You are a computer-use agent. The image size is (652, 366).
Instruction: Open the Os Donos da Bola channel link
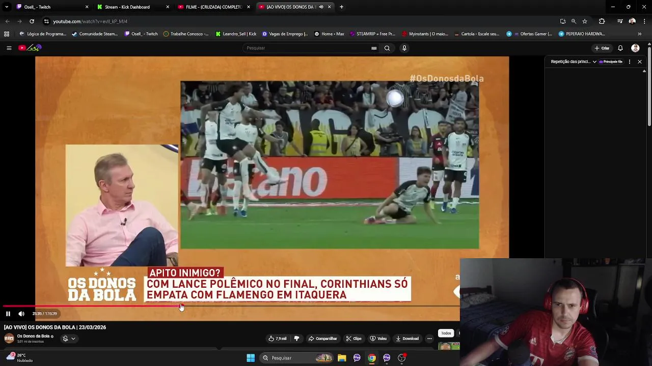pyautogui.click(x=33, y=336)
